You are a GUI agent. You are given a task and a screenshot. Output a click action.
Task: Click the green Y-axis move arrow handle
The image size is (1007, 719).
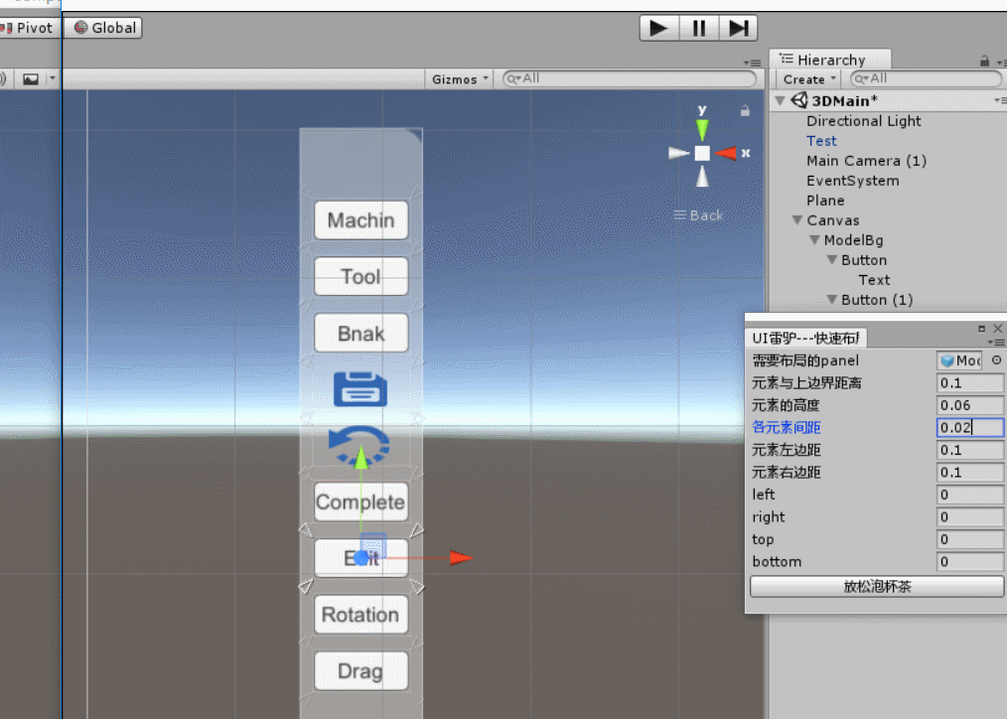click(360, 457)
